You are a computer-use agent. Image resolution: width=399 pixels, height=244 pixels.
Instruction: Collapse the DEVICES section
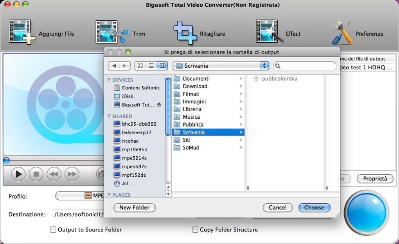pyautogui.click(x=109, y=80)
